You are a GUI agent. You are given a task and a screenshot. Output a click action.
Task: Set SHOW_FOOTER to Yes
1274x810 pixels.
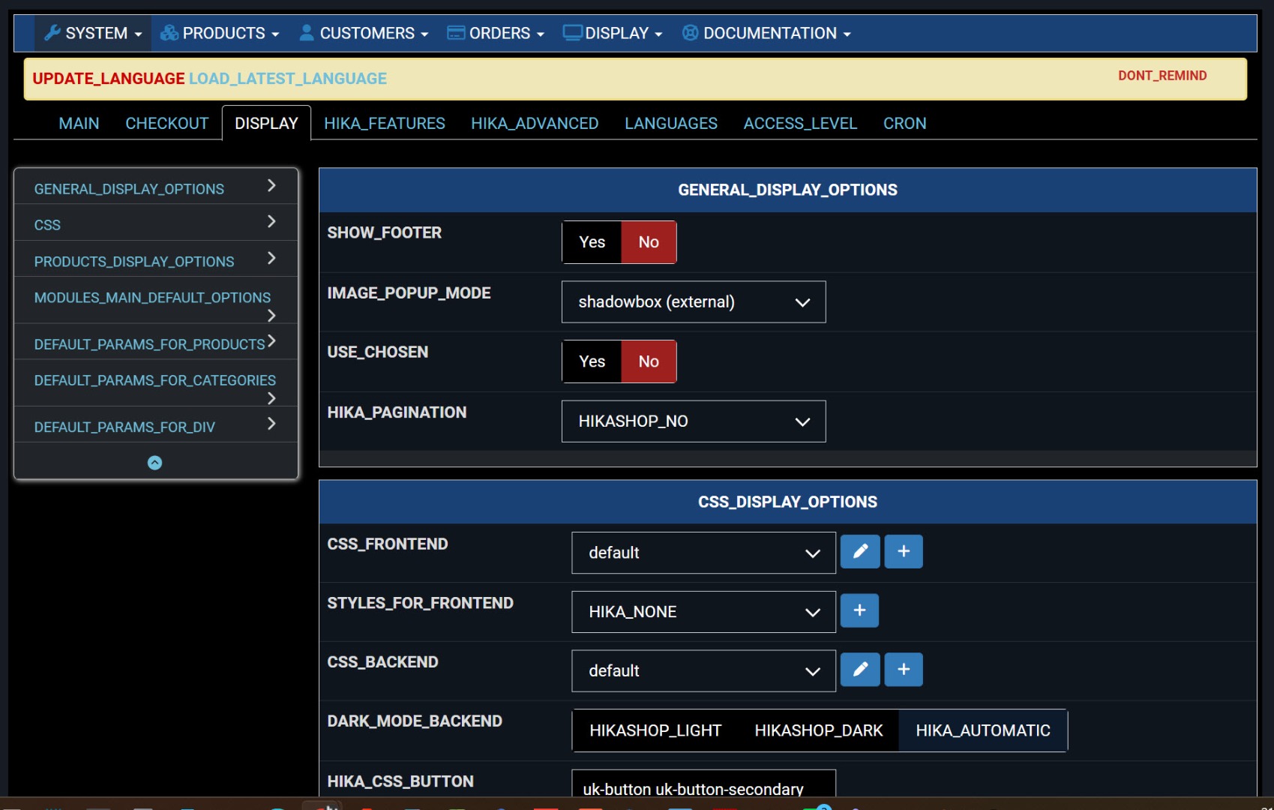coord(592,242)
